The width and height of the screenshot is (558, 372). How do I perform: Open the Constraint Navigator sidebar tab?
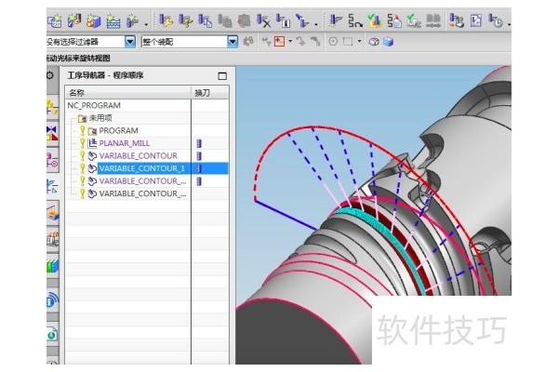pyautogui.click(x=52, y=133)
